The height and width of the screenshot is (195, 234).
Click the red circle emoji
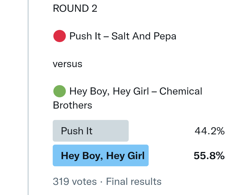[59, 36]
